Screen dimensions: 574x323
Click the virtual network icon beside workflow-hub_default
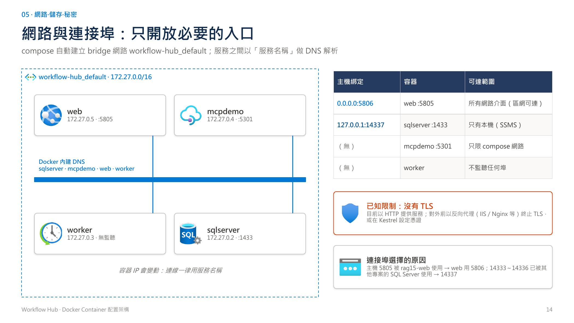click(31, 77)
